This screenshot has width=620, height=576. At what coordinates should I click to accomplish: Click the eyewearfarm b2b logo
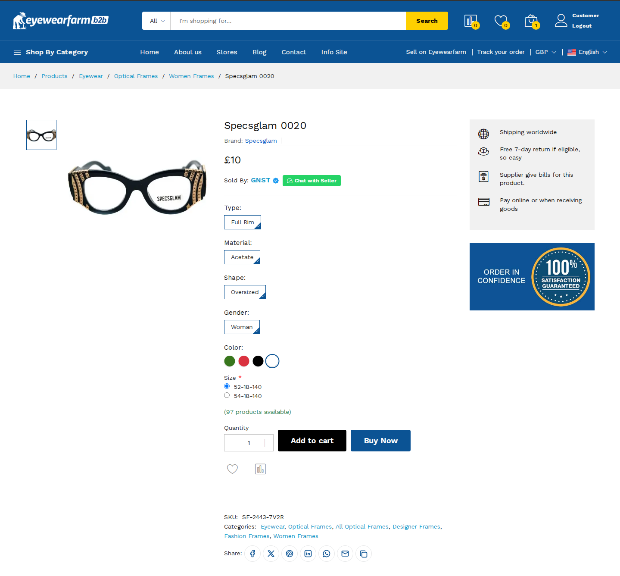[61, 20]
